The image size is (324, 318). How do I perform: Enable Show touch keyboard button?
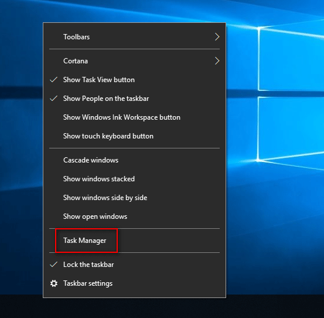click(x=134, y=136)
